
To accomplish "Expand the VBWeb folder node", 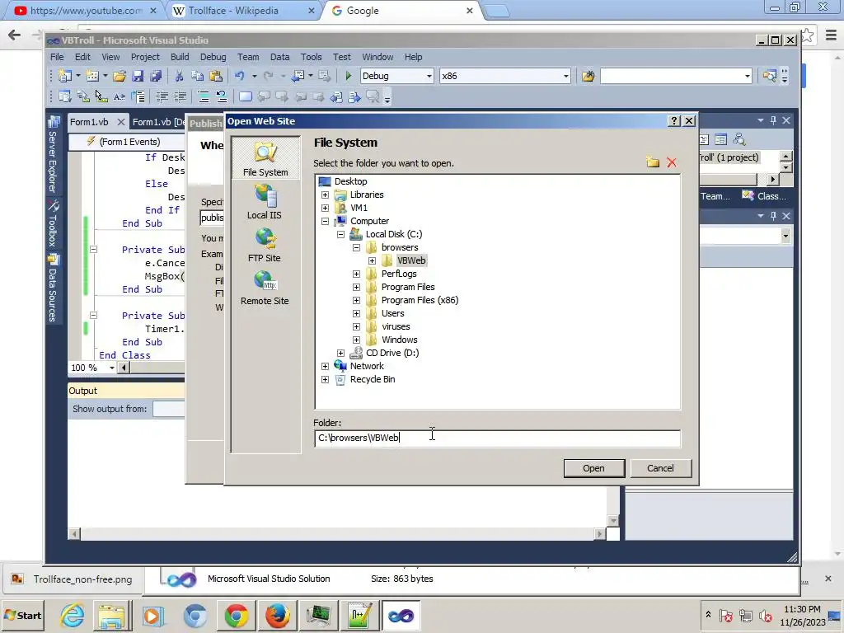I will [372, 260].
